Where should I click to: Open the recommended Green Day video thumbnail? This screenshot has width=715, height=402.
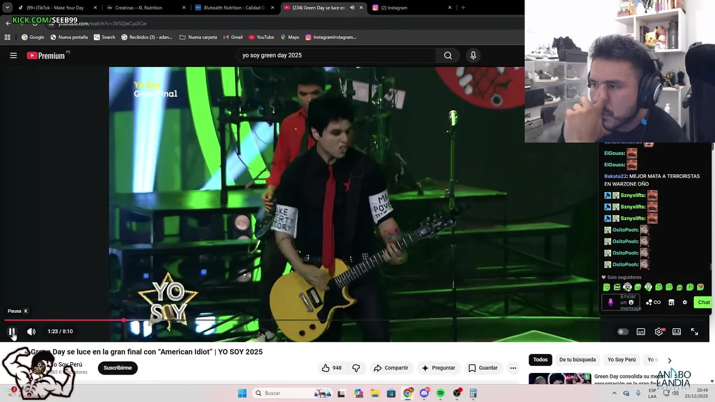tap(560, 379)
